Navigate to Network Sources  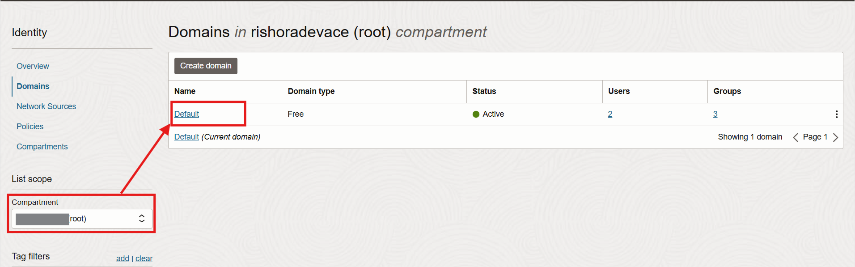[x=46, y=106]
